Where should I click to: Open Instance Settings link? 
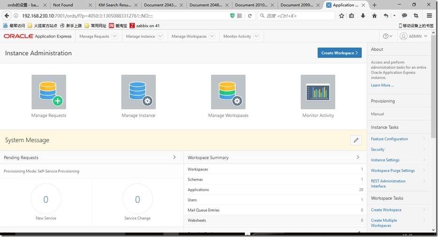click(385, 160)
